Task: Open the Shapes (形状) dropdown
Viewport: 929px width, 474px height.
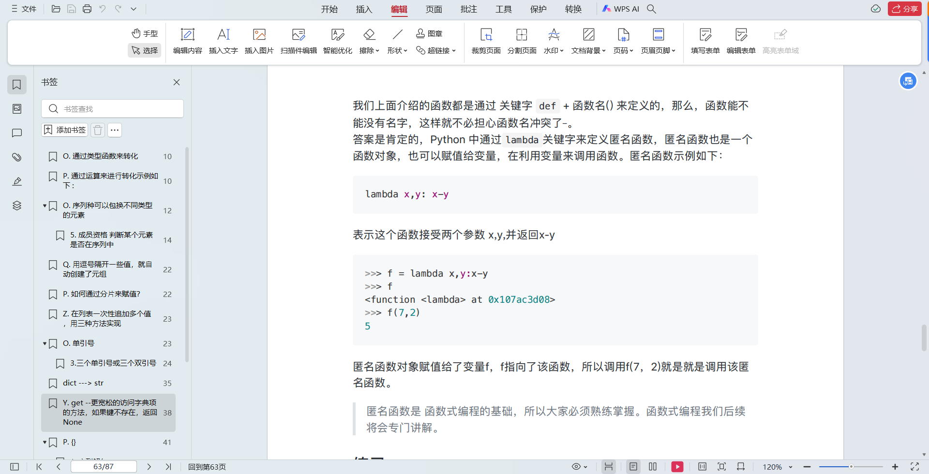Action: [x=397, y=41]
